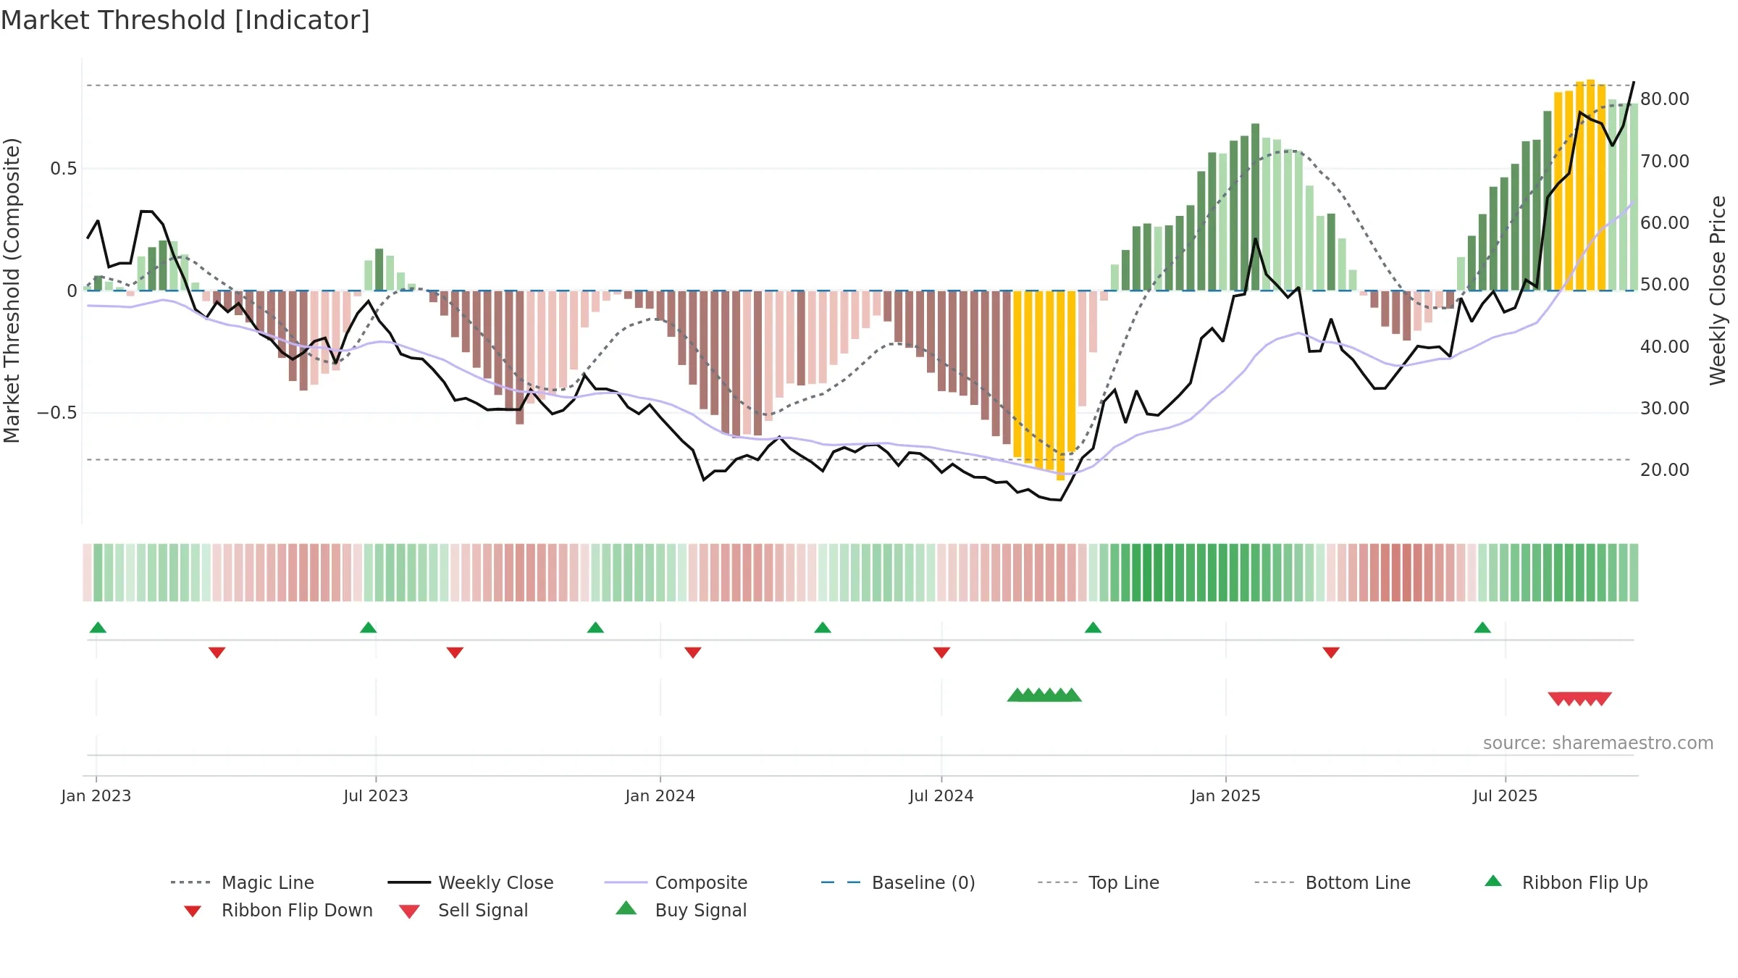This screenshot has width=1738, height=978.
Task: Select the Ribbon Flip Down triangle in March 2025
Action: [x=1331, y=653]
